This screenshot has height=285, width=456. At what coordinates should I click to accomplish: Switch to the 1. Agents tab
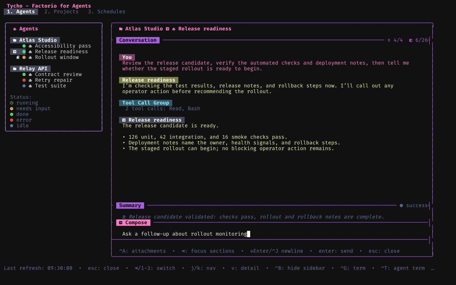click(21, 12)
